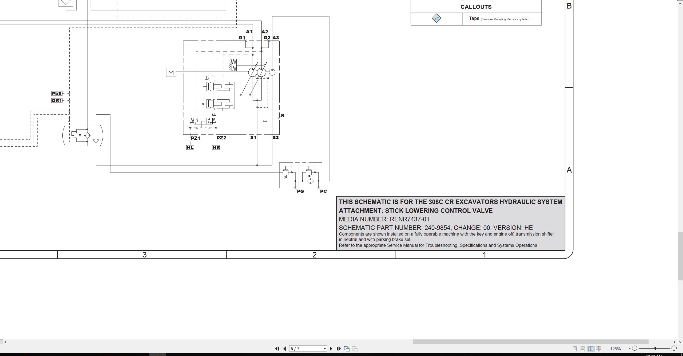
Task: Go to the next page
Action: [331, 349]
